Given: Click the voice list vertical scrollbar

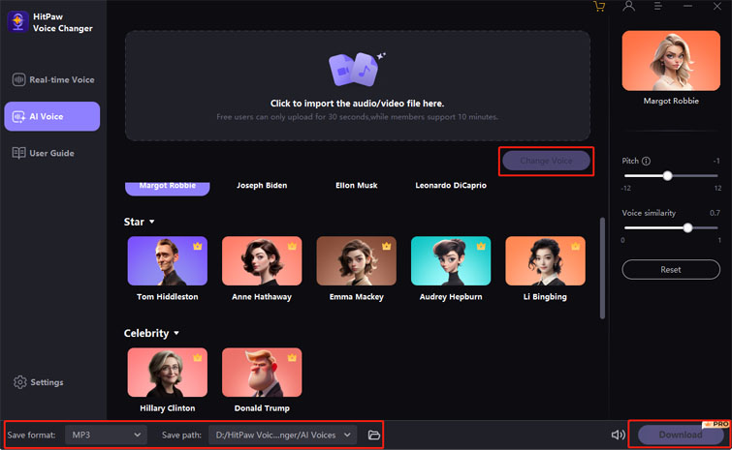Looking at the screenshot, I should tap(602, 268).
